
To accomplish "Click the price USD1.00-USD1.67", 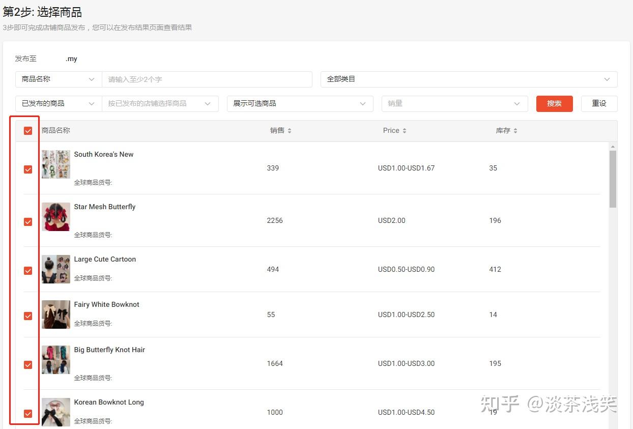I will [406, 168].
